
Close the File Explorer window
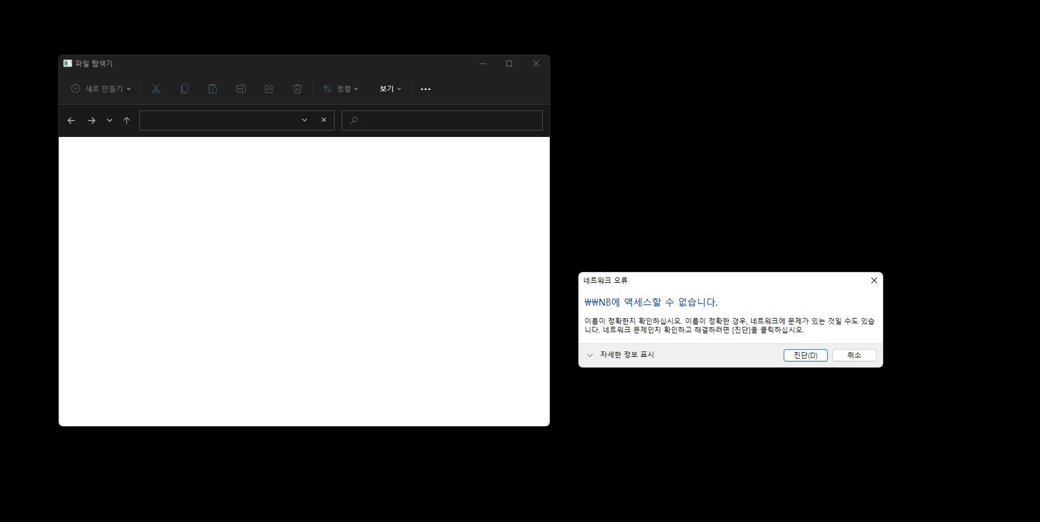coord(536,63)
